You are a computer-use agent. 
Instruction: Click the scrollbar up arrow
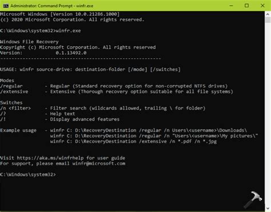[268, 14]
